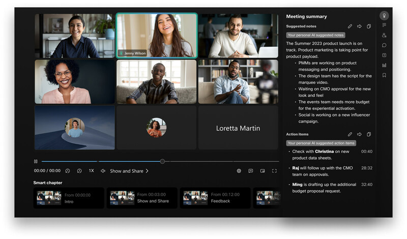Viewport: 407px width, 239px height.
Task: Copy the Action items list
Action: (x=369, y=134)
